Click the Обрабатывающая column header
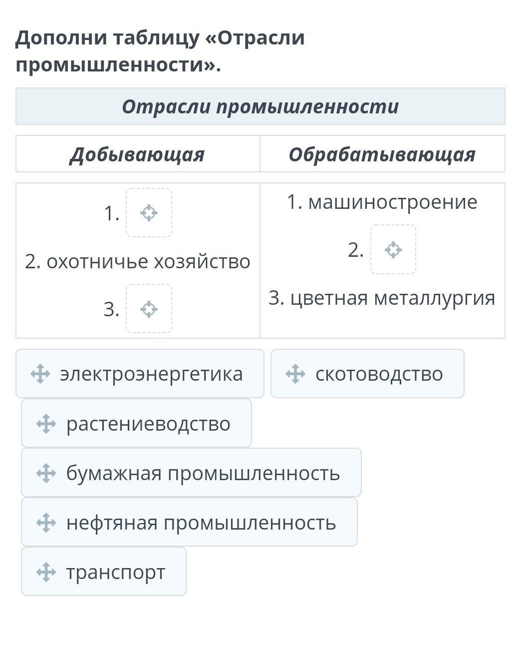Screen dimensions: 519x648 [x=382, y=154]
